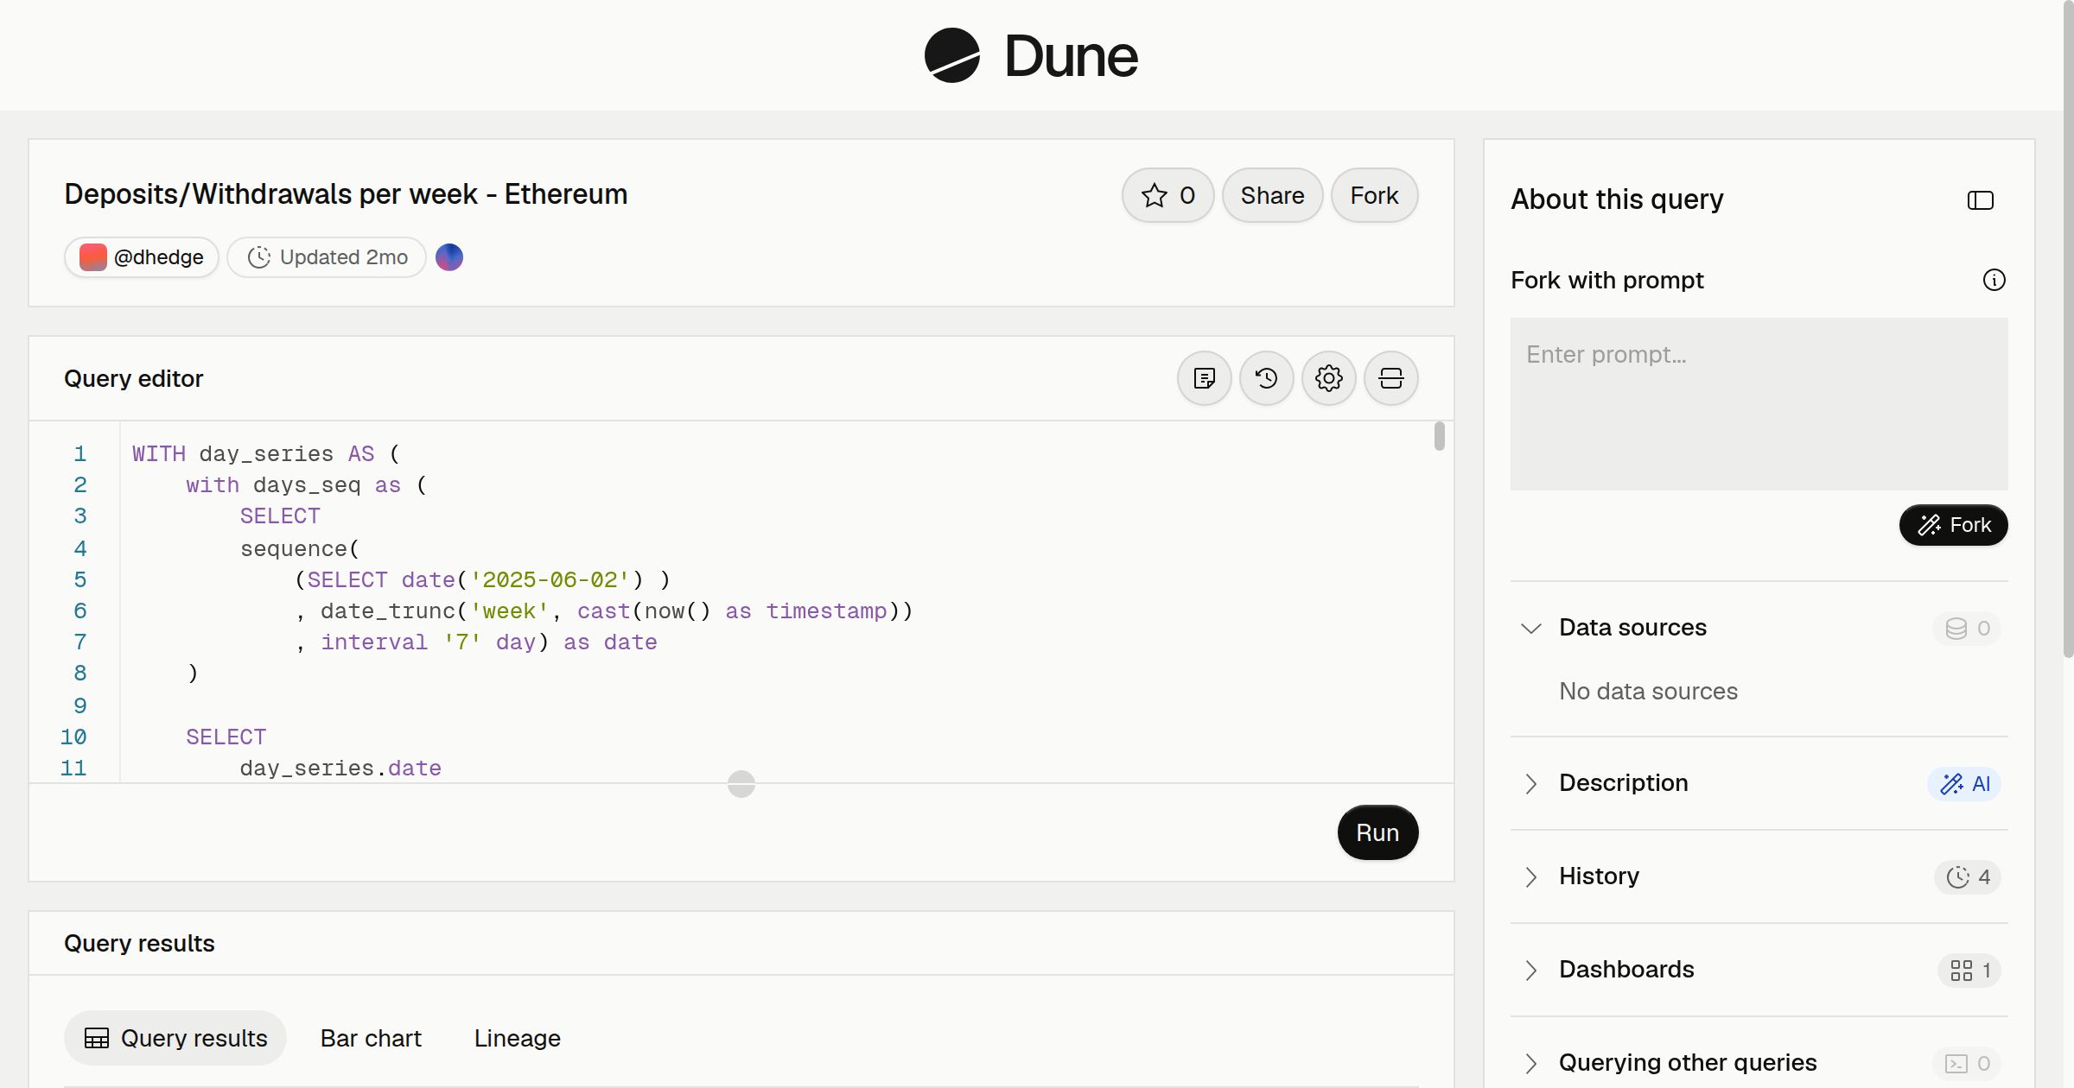
Task: Expand the Dashboards section
Action: [x=1531, y=970]
